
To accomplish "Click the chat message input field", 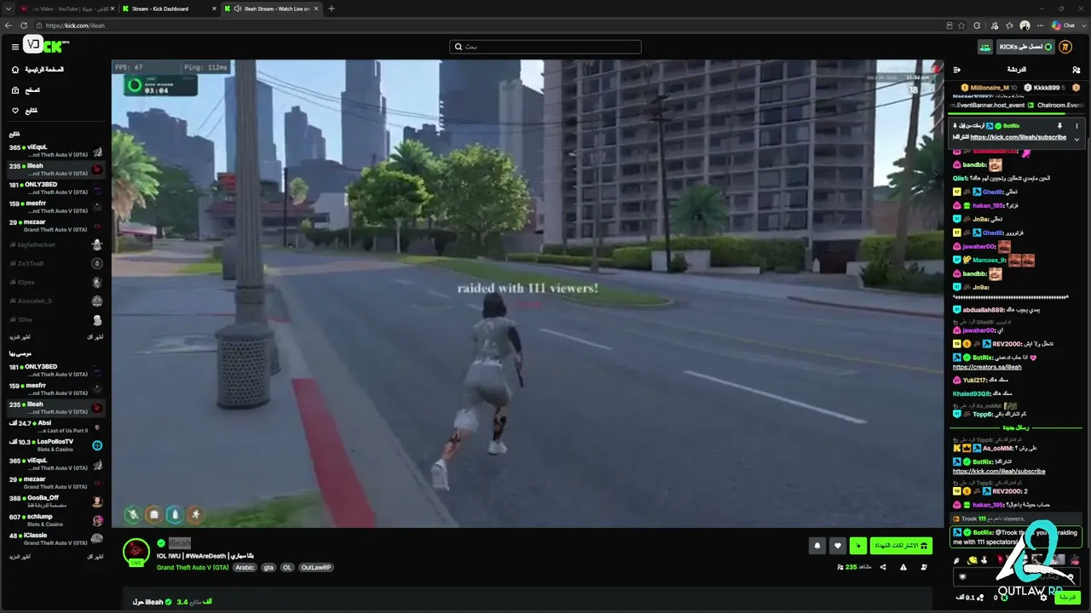I will pos(1016,576).
